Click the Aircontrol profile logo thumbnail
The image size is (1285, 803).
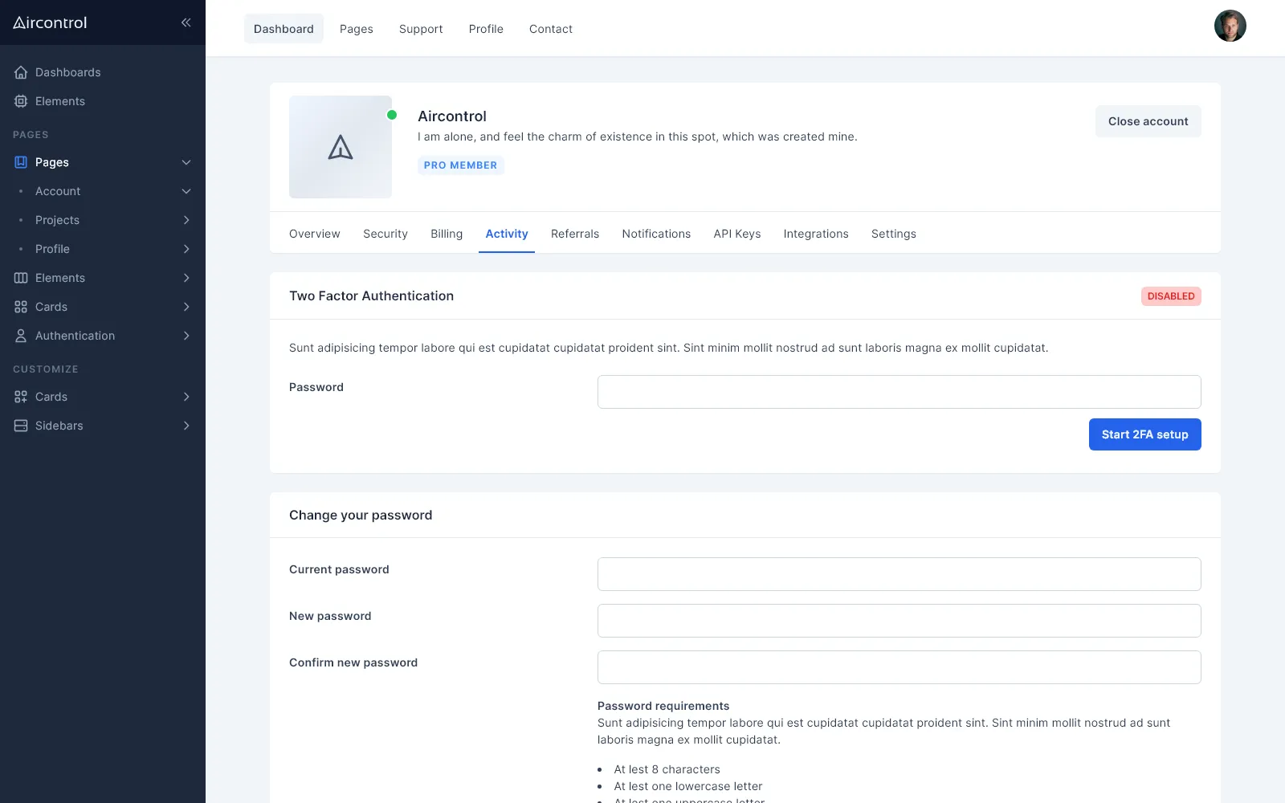(x=341, y=147)
